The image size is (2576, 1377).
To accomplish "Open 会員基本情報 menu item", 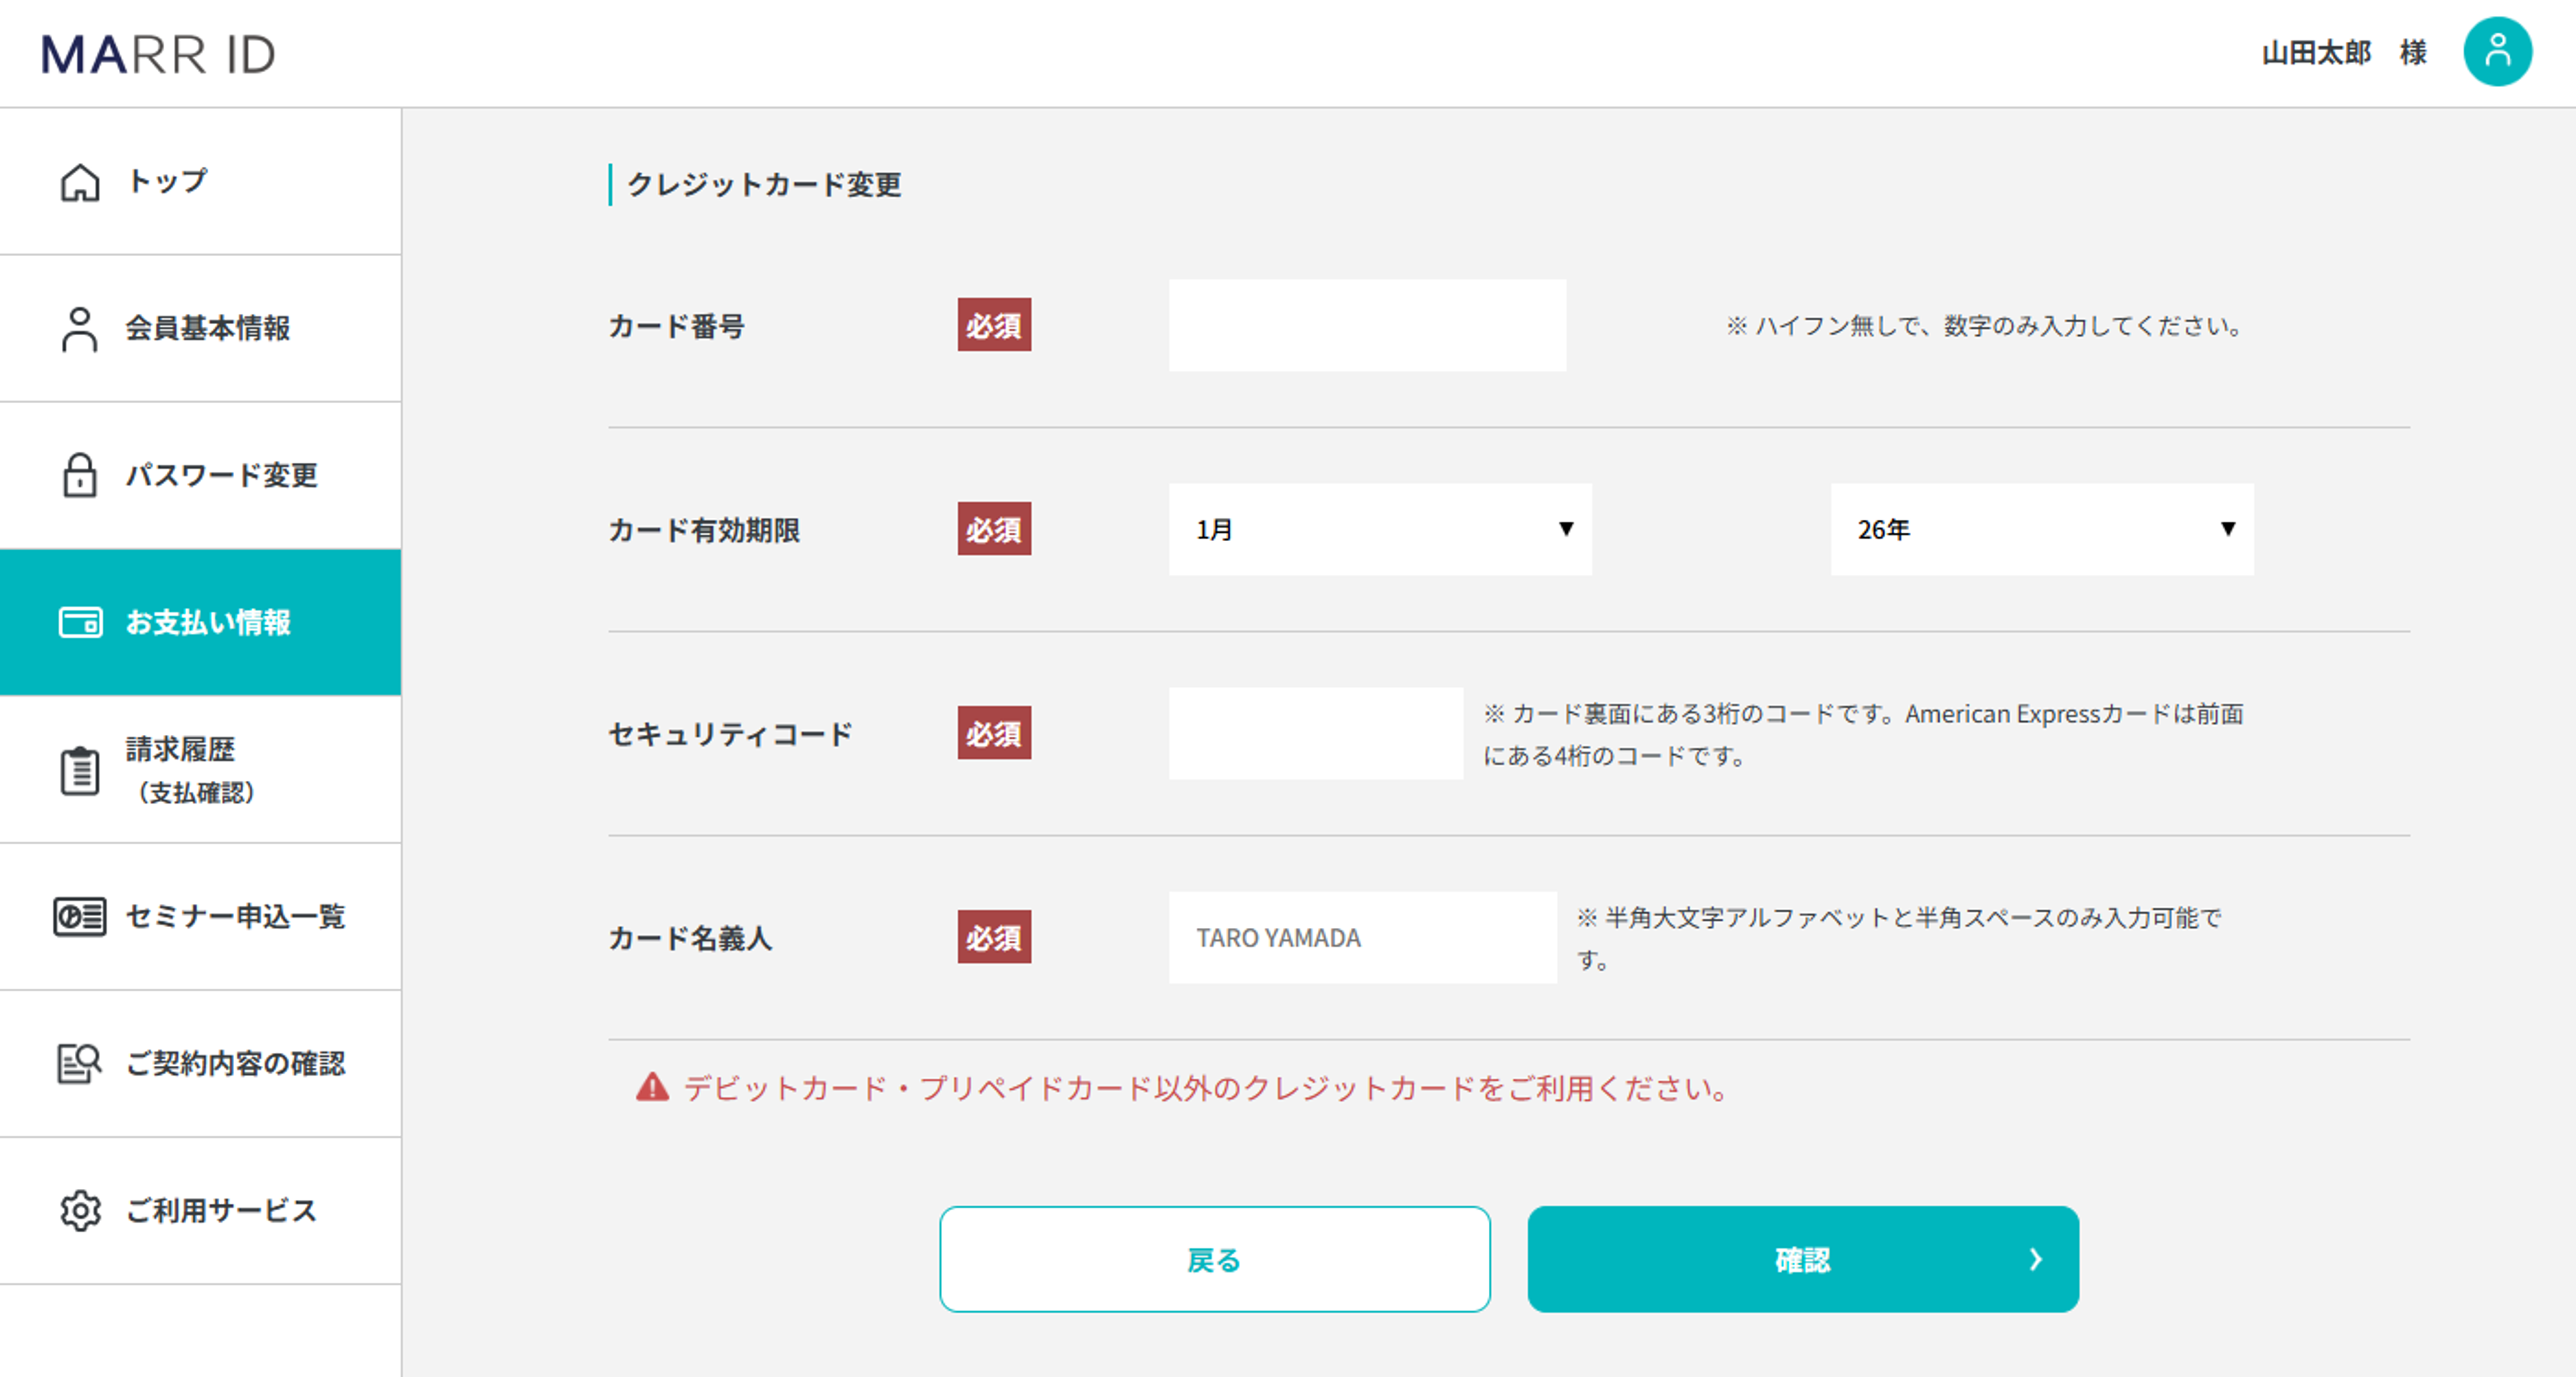I will (200, 329).
